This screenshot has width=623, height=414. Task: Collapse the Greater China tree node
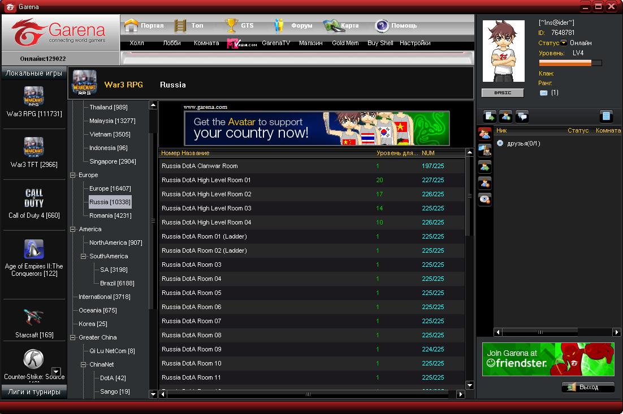(73, 337)
